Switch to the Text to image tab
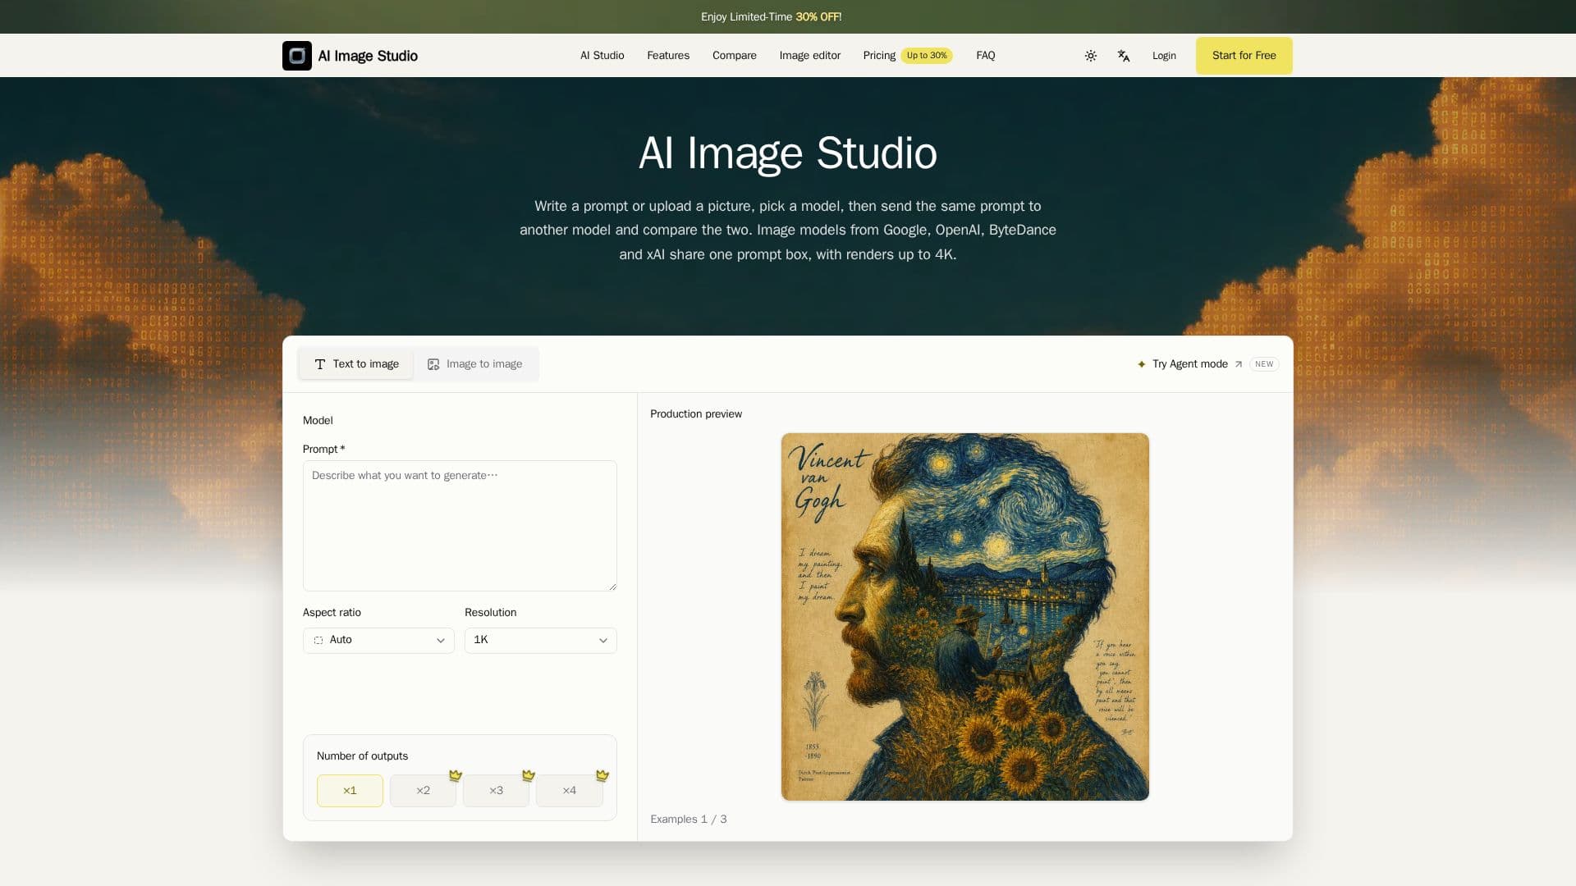This screenshot has height=886, width=1576. pos(356,364)
